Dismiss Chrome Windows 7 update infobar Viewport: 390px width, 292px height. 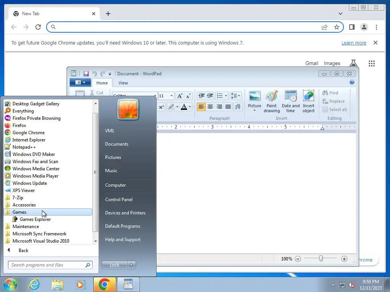pyautogui.click(x=376, y=43)
